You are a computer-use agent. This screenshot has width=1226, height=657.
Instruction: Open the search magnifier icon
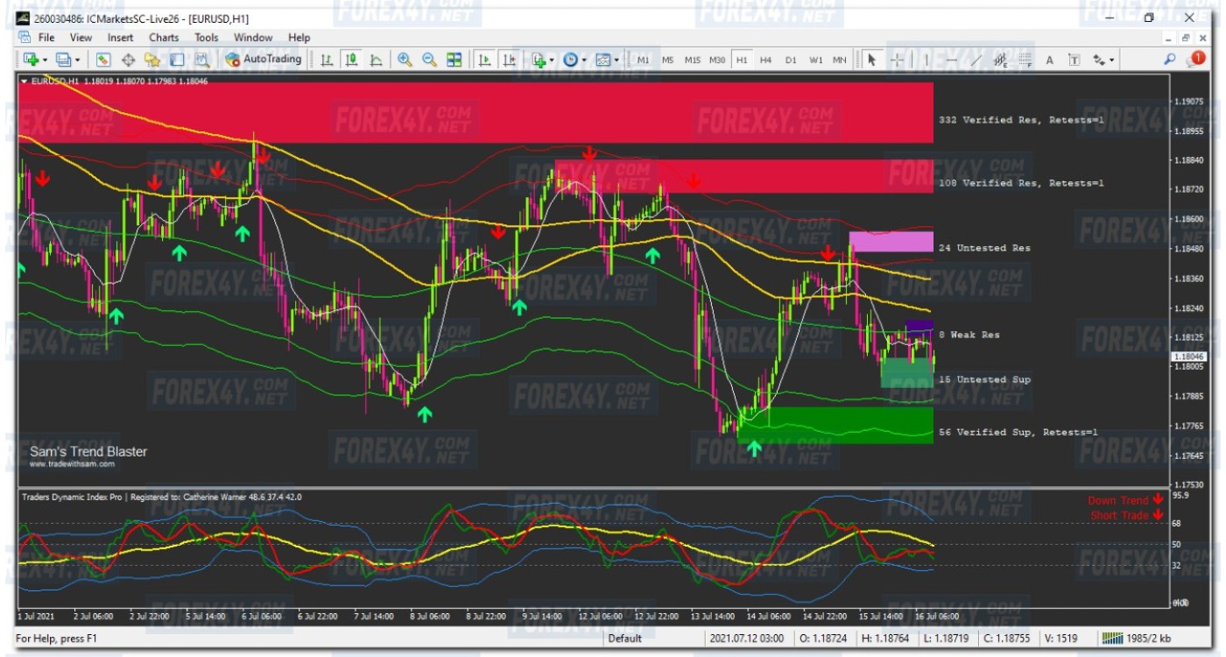pos(1169,60)
